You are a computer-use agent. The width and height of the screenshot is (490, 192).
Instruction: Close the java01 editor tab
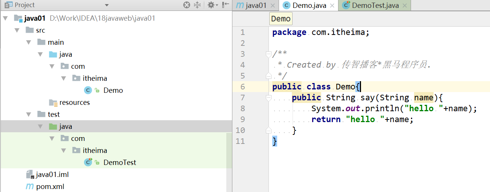273,6
